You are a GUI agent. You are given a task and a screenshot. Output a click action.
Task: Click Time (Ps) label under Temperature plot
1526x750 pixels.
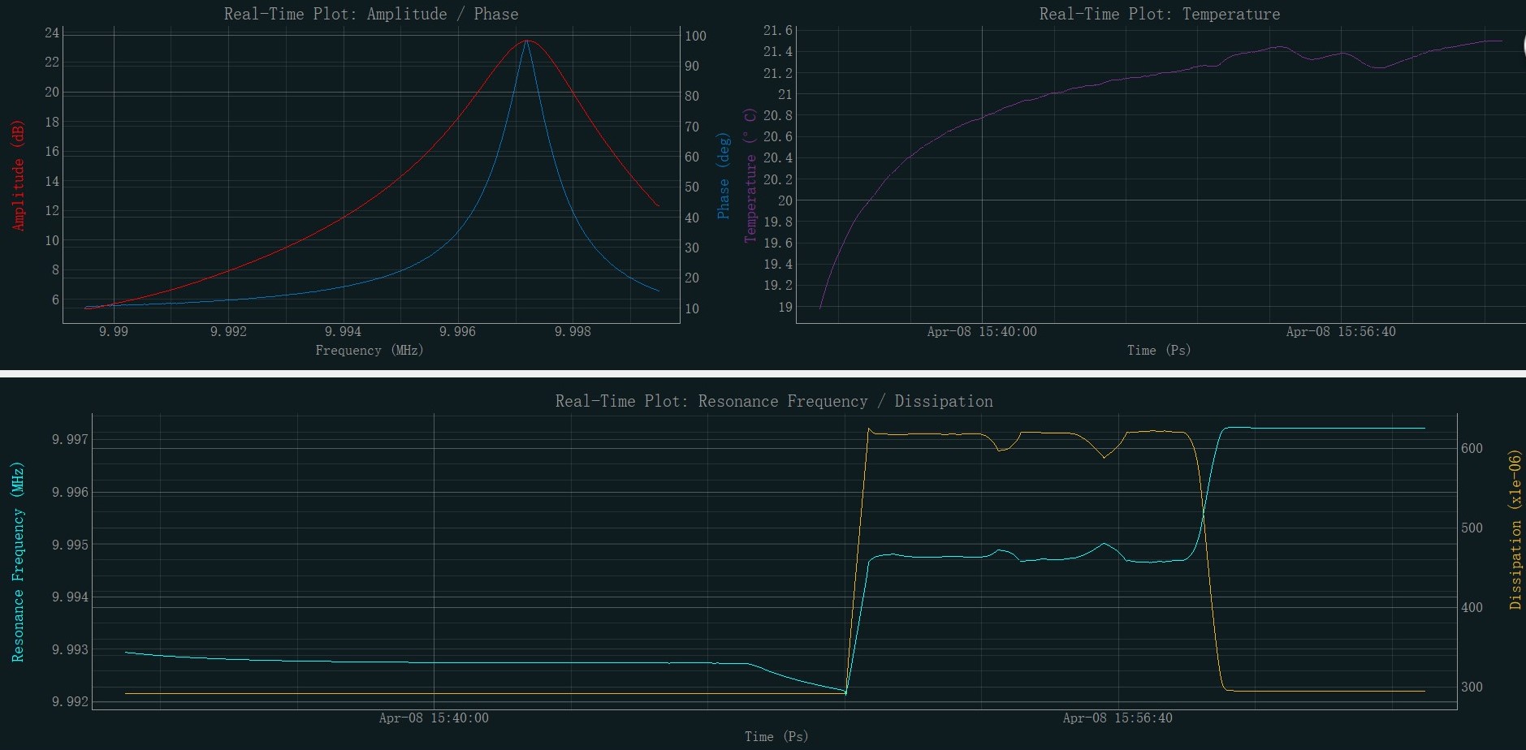point(1158,350)
